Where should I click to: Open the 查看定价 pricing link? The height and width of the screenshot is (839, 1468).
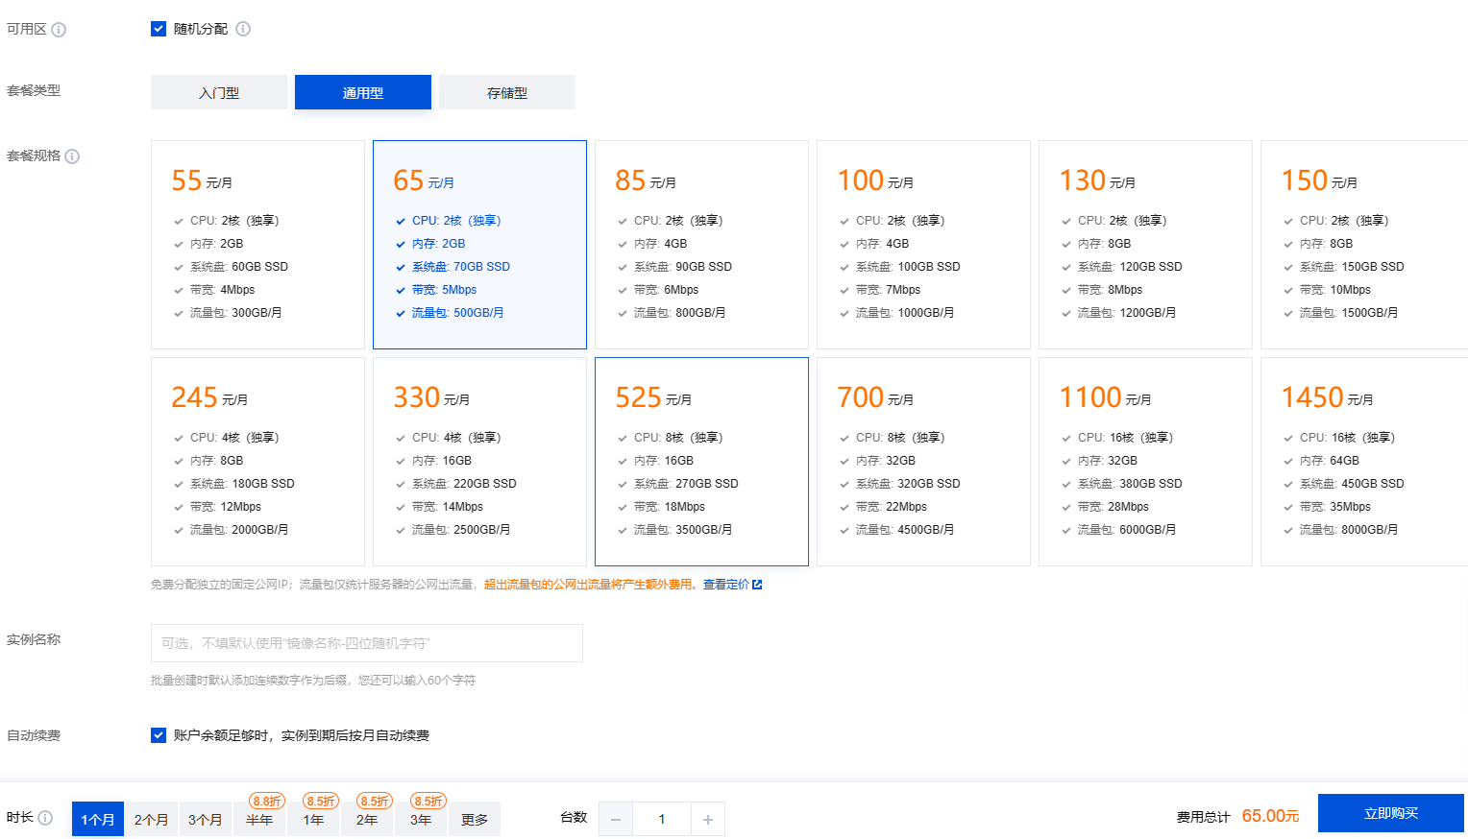[725, 585]
